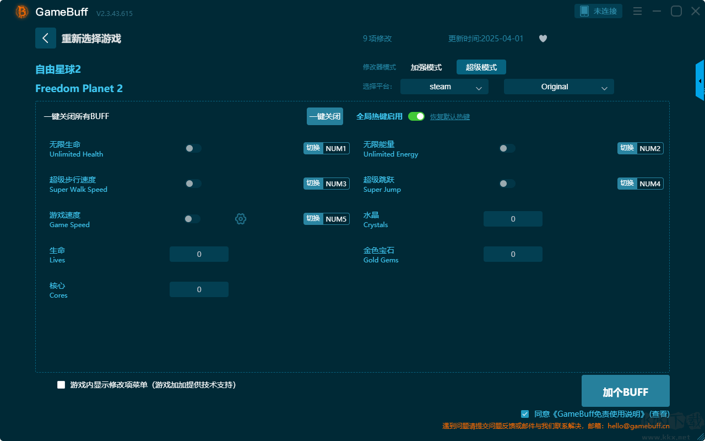The image size is (705, 441).
Task: Click the restore default hotkeys link
Action: coord(450,117)
